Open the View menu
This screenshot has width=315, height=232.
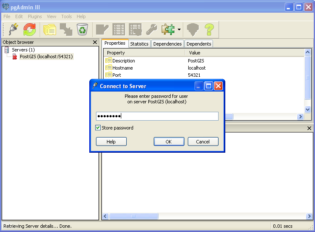click(51, 16)
